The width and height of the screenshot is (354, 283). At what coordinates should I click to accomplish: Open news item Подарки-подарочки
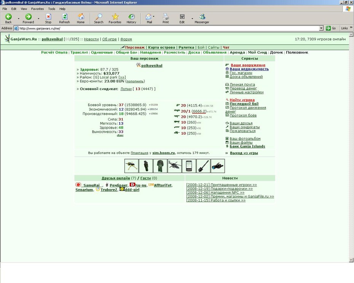coord(220,189)
